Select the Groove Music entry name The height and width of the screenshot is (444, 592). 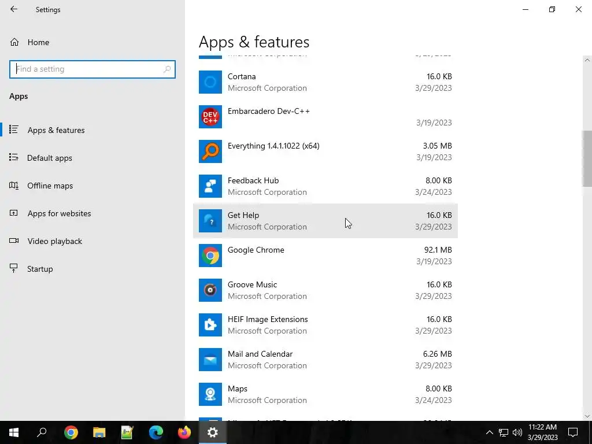252,284
